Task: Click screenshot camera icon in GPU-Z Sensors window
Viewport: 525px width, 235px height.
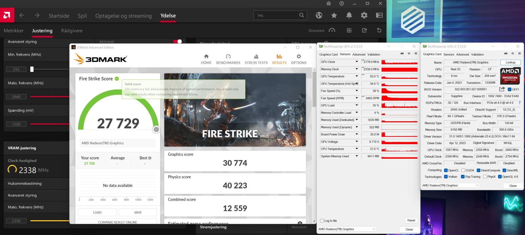Action: (x=402, y=54)
